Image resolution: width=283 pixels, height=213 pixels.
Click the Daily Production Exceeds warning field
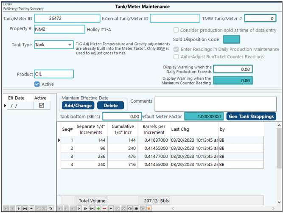click(x=233, y=69)
